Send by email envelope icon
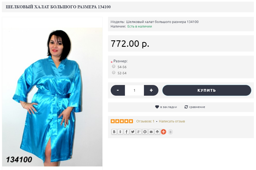 point(151,132)
